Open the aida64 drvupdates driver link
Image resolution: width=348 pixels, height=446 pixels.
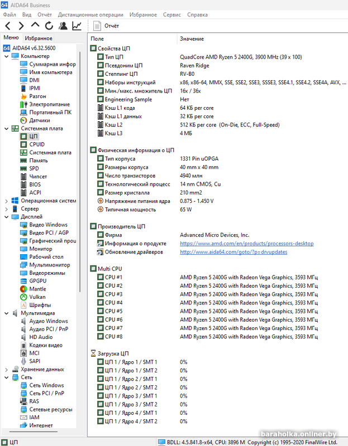(233, 252)
